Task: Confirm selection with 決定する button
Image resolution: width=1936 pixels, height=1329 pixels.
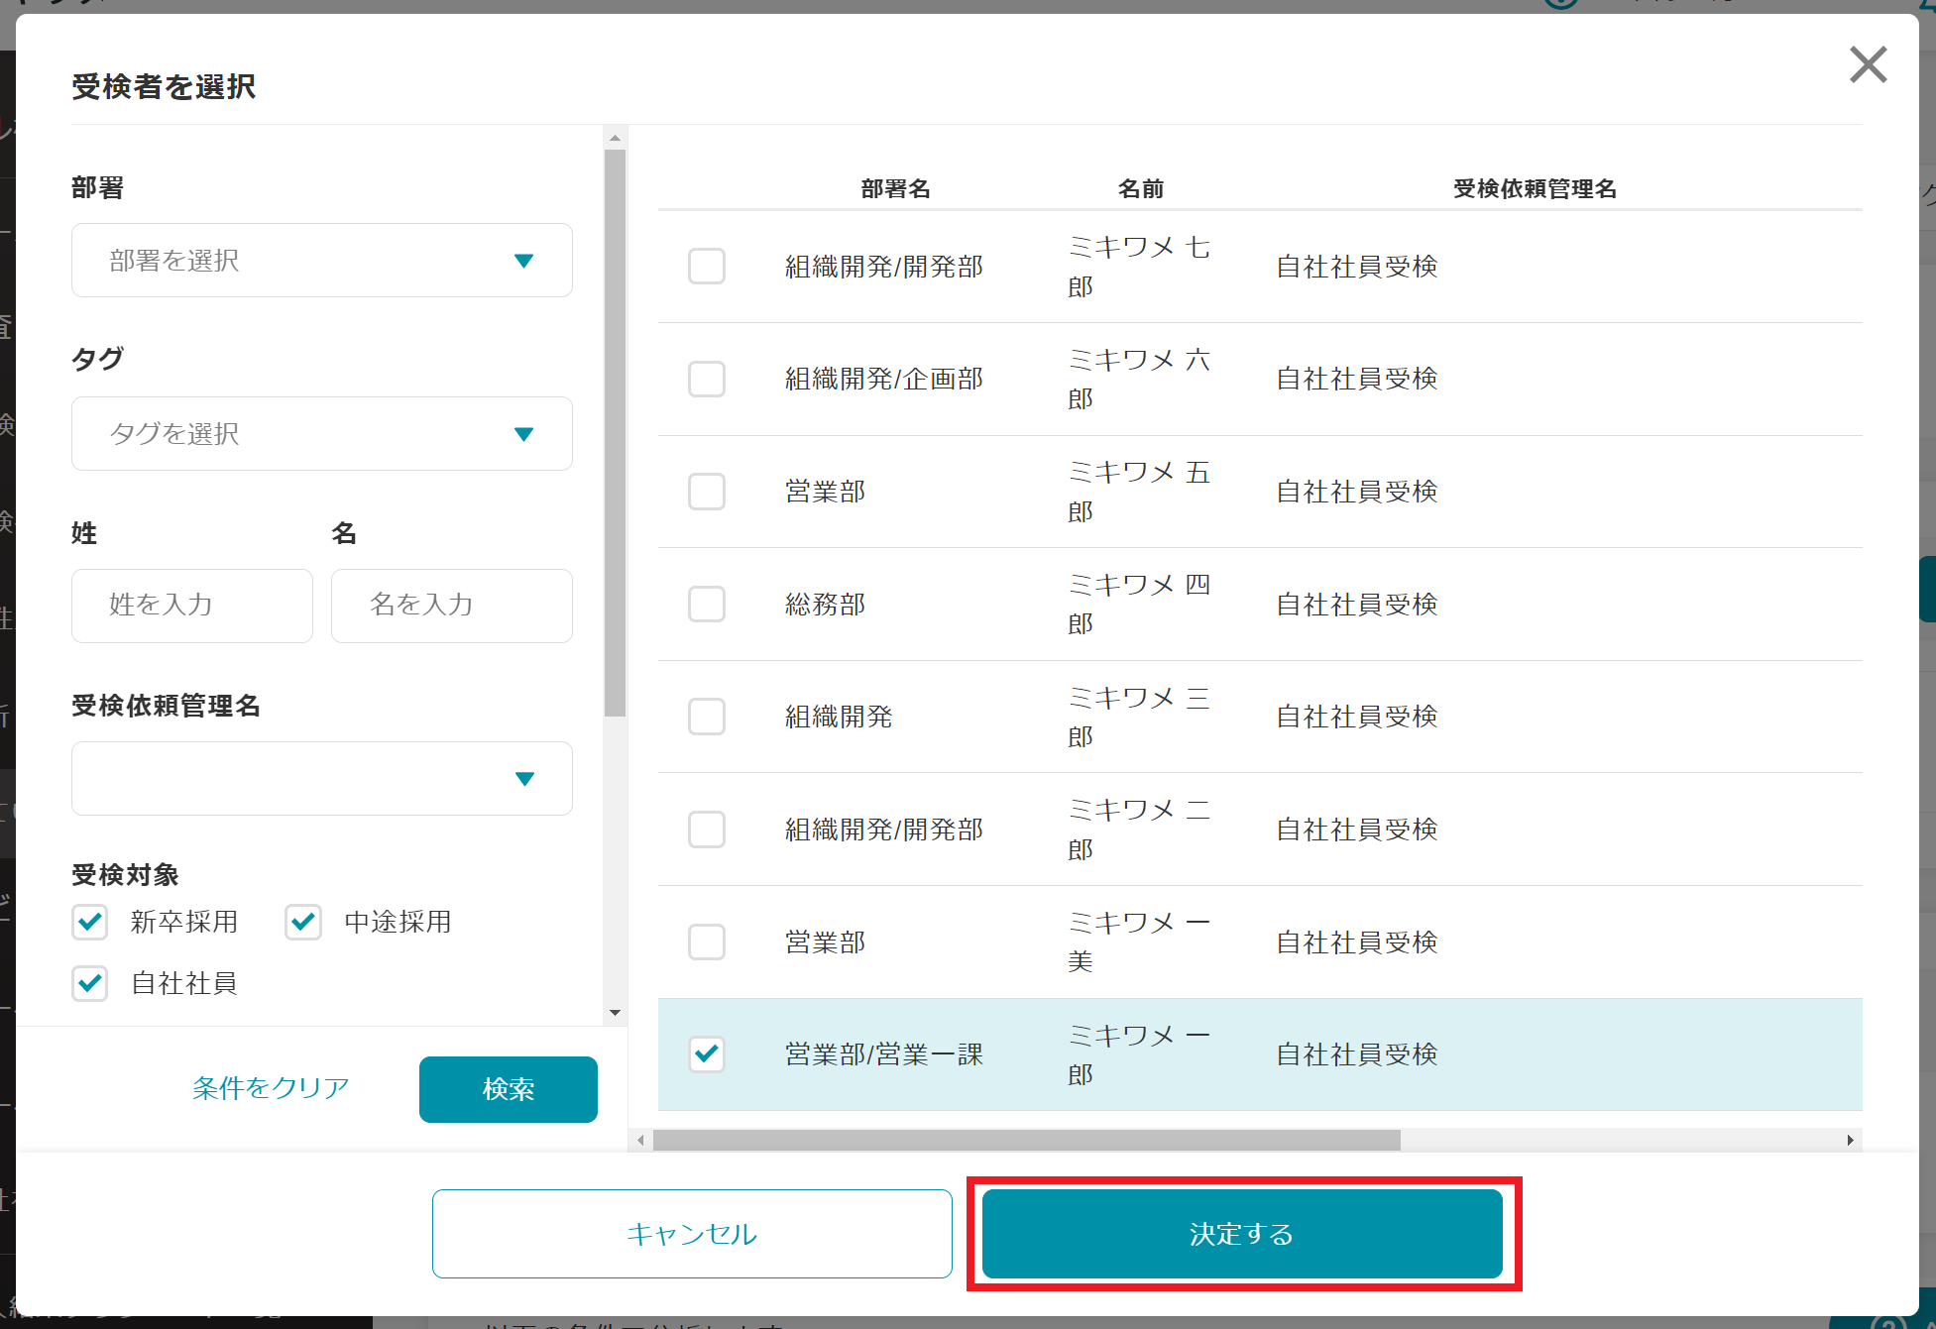Action: pyautogui.click(x=1241, y=1233)
